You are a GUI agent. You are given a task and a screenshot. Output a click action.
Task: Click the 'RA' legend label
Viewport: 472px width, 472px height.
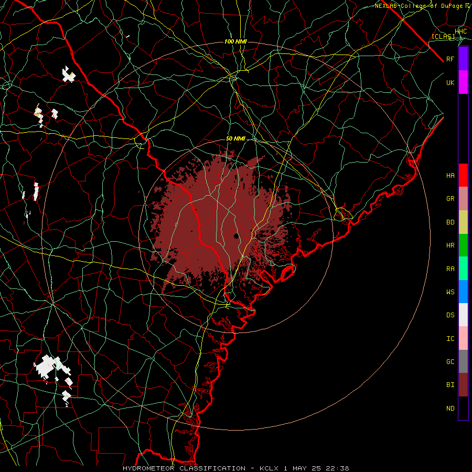[x=450, y=269]
